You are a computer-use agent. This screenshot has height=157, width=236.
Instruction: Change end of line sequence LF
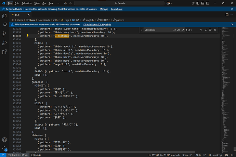tap(205, 155)
